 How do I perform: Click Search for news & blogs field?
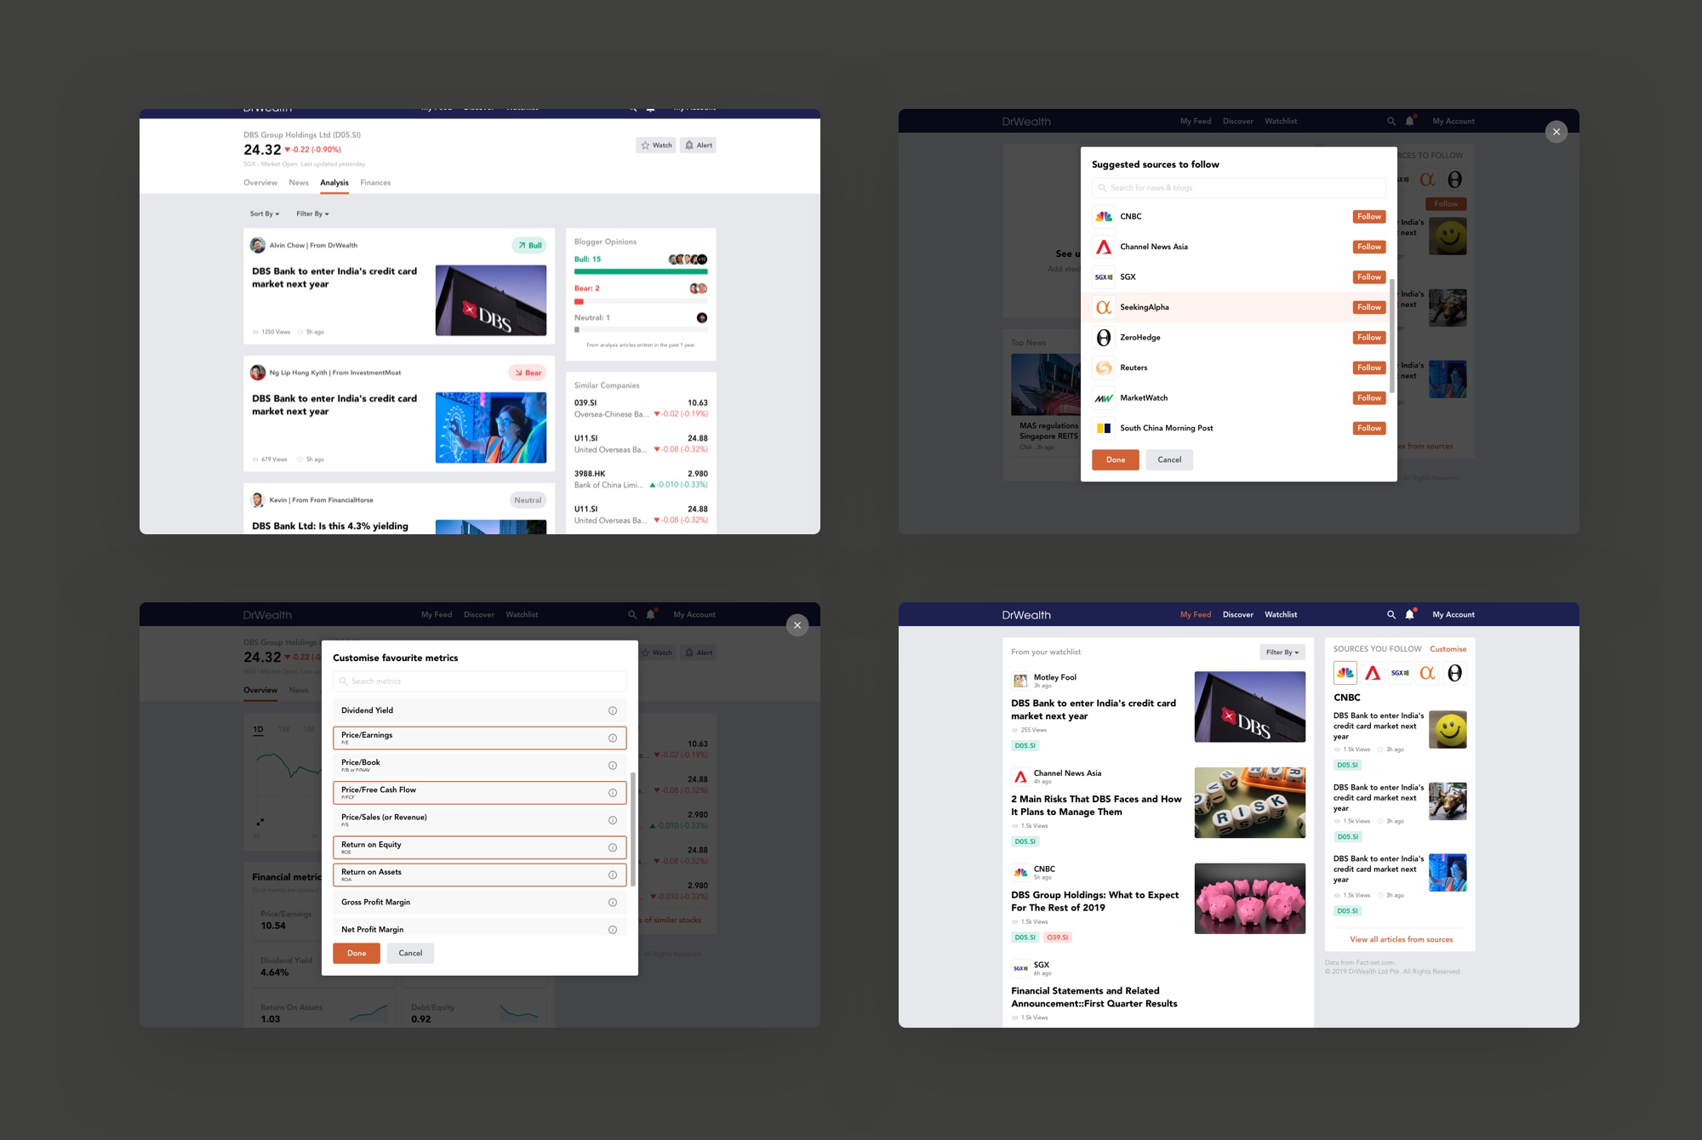pyautogui.click(x=1238, y=188)
